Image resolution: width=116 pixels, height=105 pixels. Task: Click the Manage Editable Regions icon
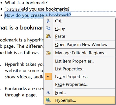48,53
